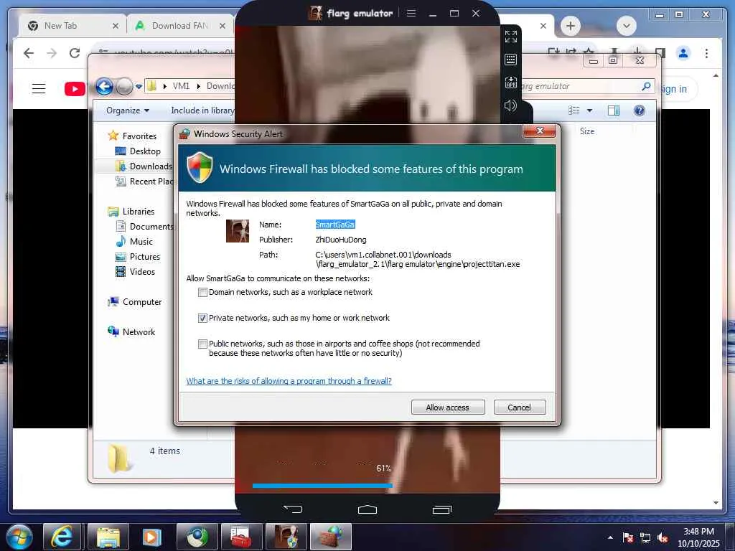Click the emulator volume speaker icon
This screenshot has width=735, height=551.
510,106
